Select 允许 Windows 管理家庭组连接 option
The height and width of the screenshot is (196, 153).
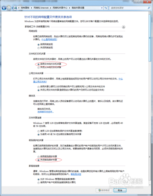point(38,180)
